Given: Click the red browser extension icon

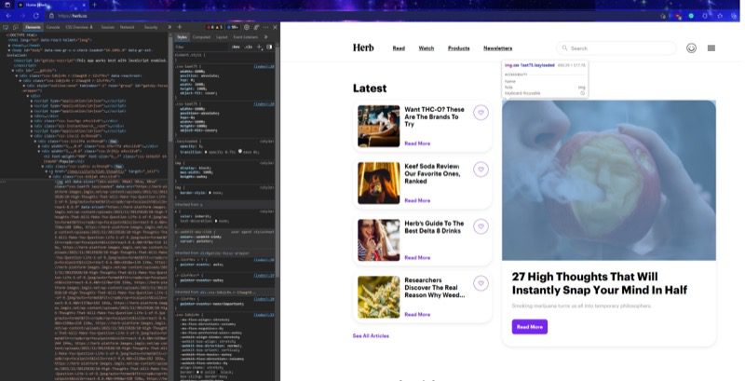Looking at the screenshot, I should pos(678,16).
